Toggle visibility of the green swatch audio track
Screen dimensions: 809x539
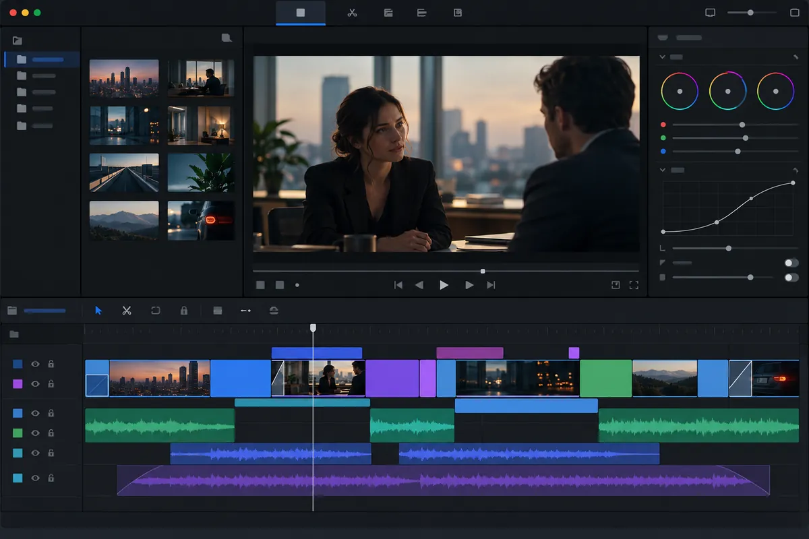point(35,433)
